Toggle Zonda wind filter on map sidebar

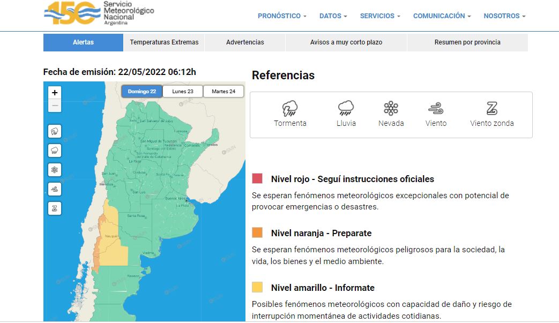point(55,208)
